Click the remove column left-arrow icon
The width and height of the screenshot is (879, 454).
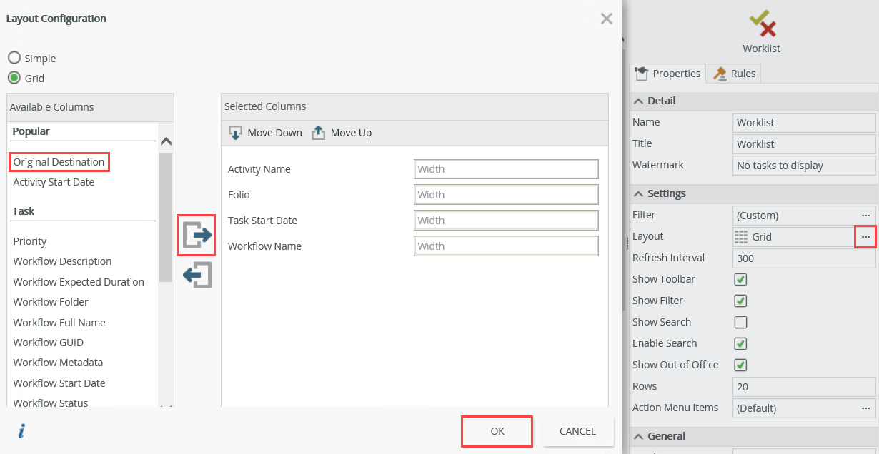[x=197, y=275]
